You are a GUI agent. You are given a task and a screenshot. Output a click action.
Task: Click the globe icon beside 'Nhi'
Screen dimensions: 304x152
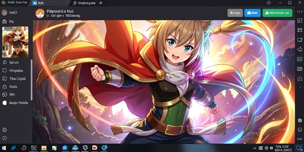[x=4, y=95]
